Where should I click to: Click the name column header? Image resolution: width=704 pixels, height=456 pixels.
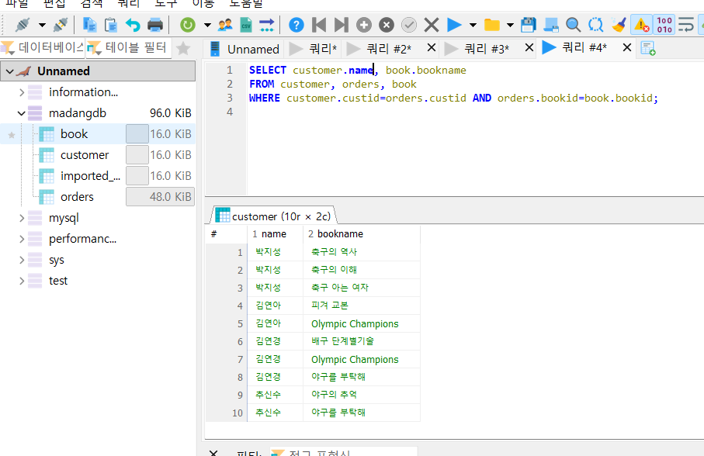tap(276, 234)
